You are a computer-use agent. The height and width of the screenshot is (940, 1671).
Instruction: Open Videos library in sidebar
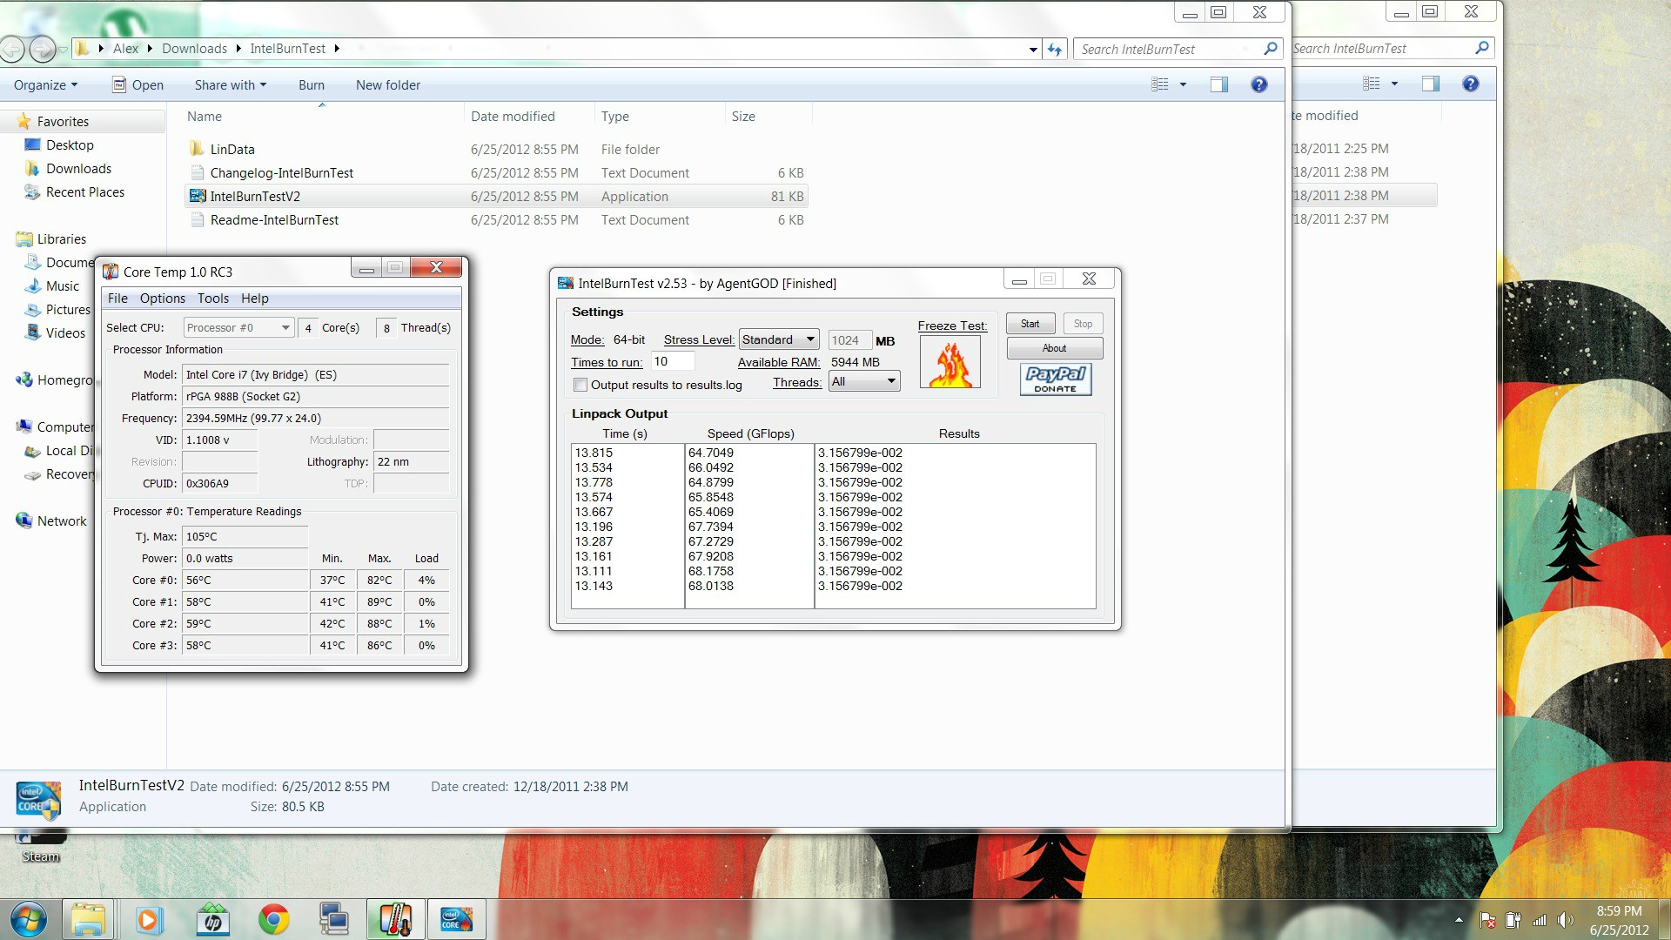65,332
